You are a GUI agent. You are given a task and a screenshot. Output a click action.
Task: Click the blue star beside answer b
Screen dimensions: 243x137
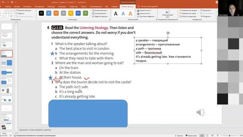[x=52, y=53]
